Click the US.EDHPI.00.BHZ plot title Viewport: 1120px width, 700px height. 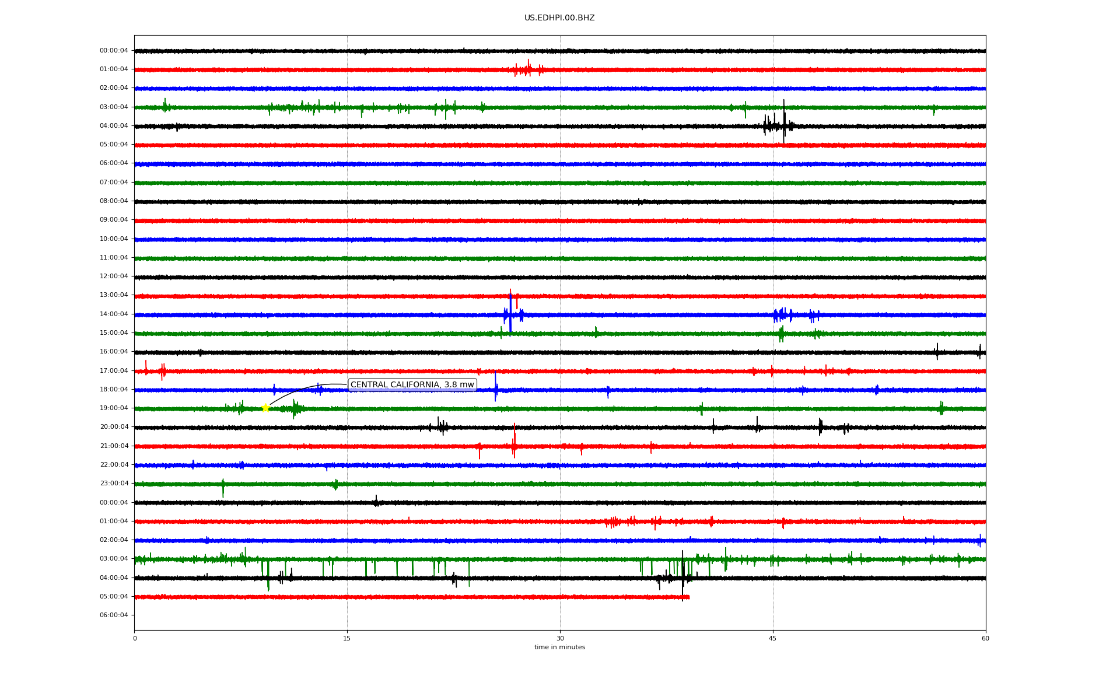[x=559, y=18]
